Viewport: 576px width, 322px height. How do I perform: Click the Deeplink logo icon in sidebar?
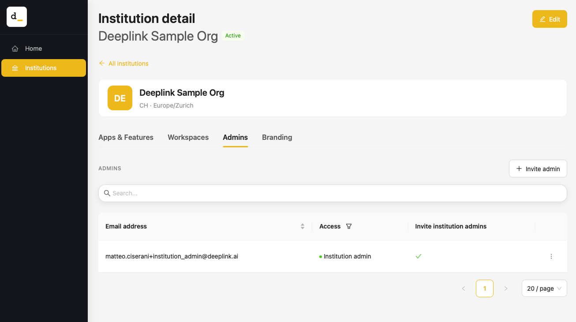pos(17,17)
